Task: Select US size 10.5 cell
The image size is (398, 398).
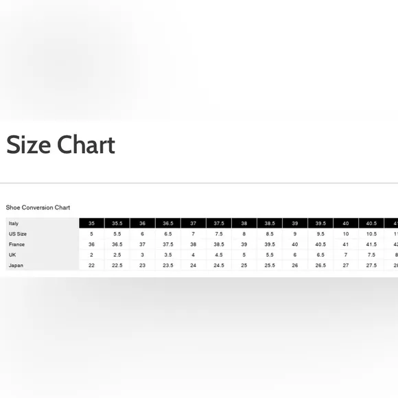Action: click(x=371, y=234)
